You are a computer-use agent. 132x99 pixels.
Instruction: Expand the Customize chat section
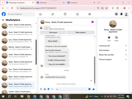coord(113,46)
